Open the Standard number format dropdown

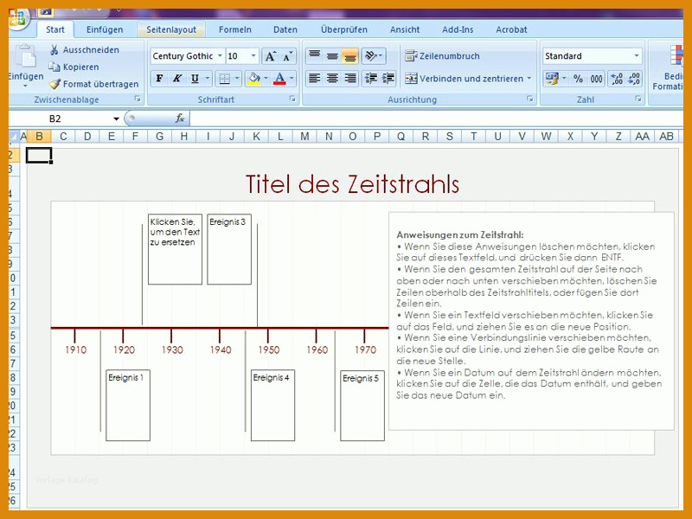(x=637, y=56)
